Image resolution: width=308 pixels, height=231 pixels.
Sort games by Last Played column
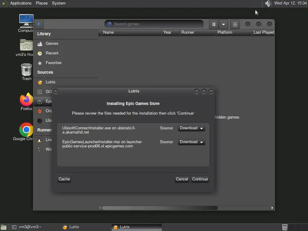point(263,32)
